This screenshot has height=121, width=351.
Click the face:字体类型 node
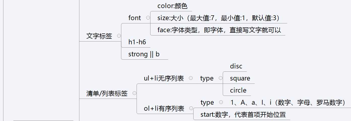(219, 30)
